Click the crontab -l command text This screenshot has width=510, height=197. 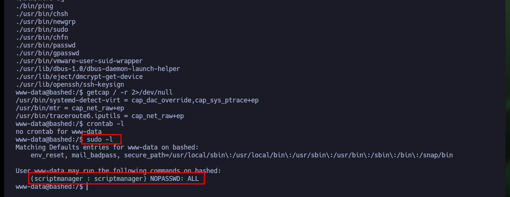[105, 124]
